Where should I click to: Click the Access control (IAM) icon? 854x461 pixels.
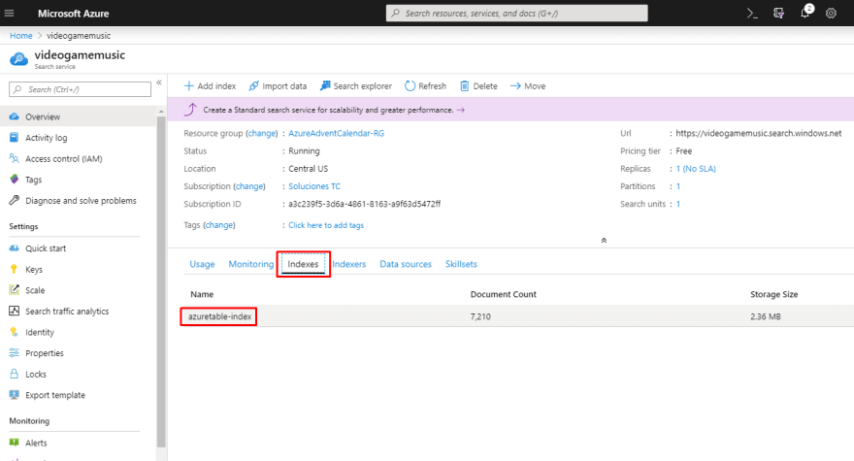pyautogui.click(x=15, y=158)
